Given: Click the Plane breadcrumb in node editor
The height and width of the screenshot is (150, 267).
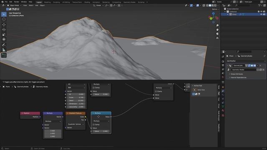Looking at the screenshot, I should [8, 87].
